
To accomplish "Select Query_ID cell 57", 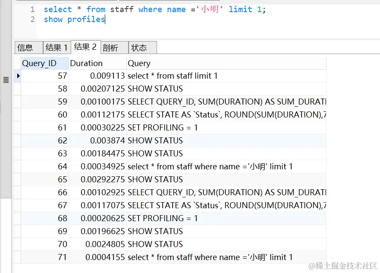I will pos(45,76).
